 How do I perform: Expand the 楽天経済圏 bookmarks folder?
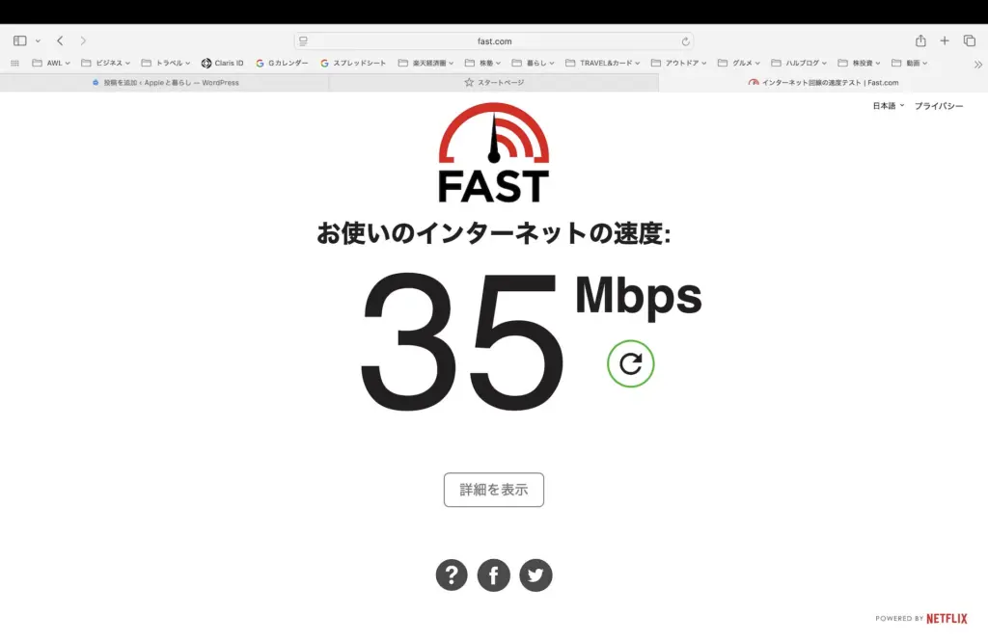pyautogui.click(x=425, y=63)
